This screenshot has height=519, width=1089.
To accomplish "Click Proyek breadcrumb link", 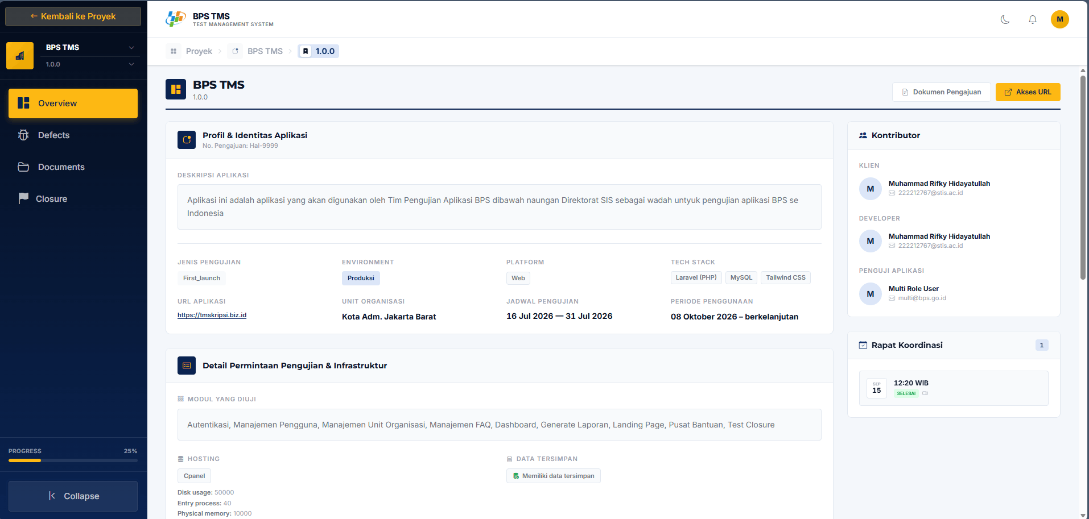I will coord(199,51).
